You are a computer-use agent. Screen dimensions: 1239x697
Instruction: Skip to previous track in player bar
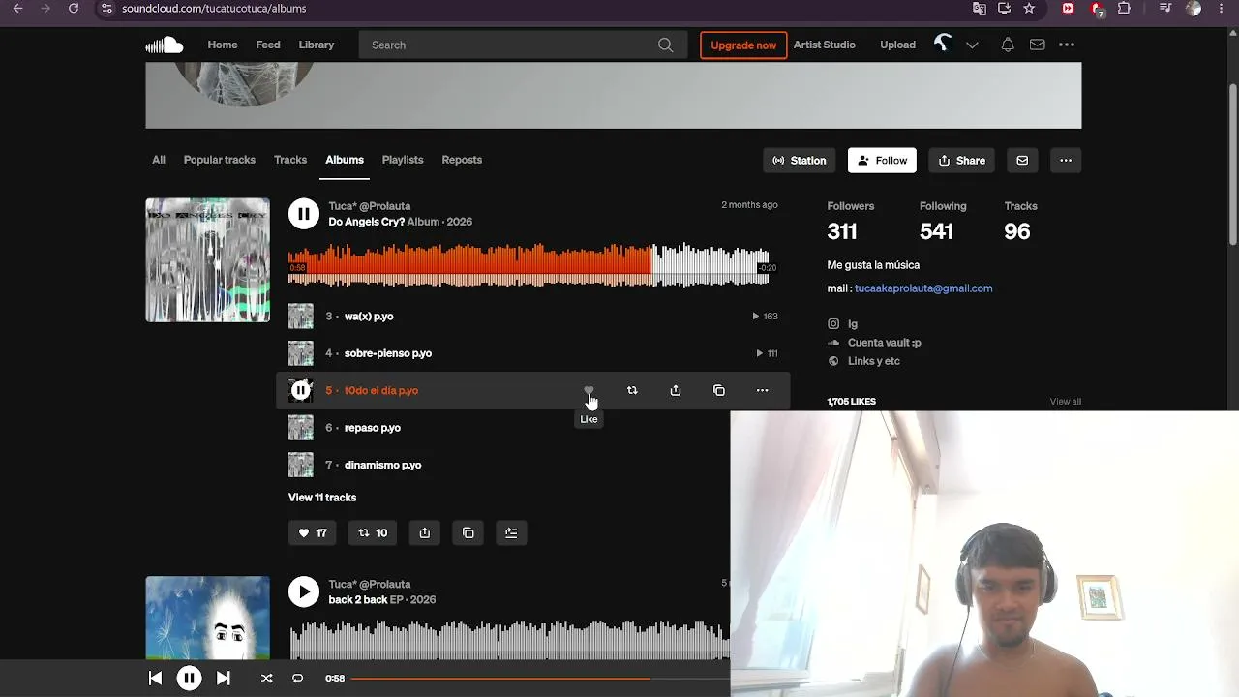tap(155, 679)
